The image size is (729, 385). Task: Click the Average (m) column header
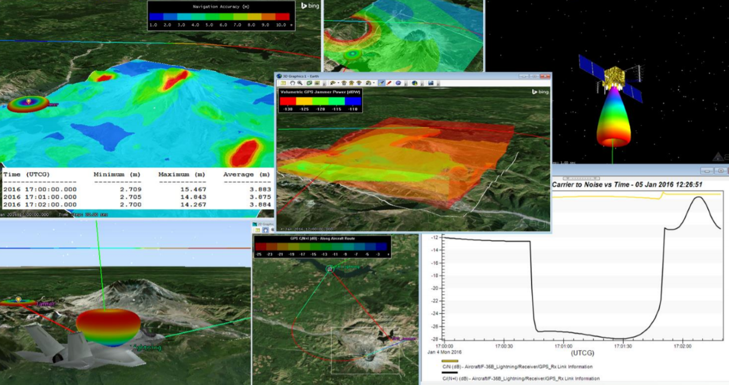[x=246, y=174]
